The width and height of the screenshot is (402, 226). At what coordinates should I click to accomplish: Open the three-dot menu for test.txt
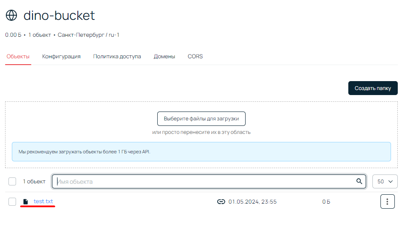click(387, 202)
